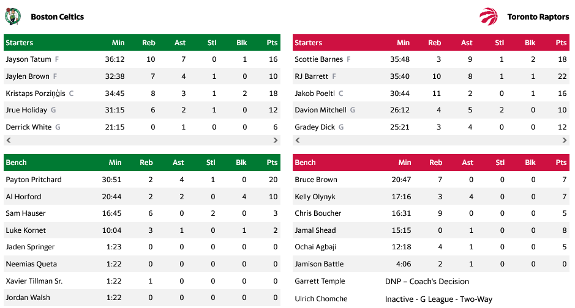Image resolution: width=575 pixels, height=308 pixels.
Task: Open RJ Barrett's player link
Action: coord(312,76)
